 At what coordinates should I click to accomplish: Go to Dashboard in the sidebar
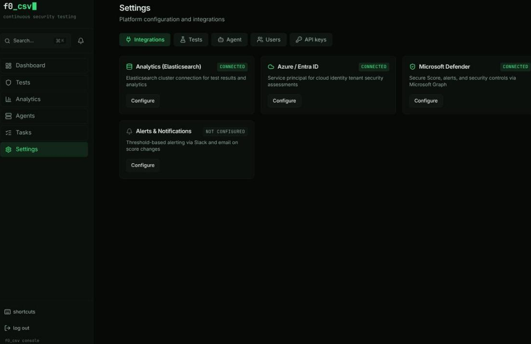44,66
